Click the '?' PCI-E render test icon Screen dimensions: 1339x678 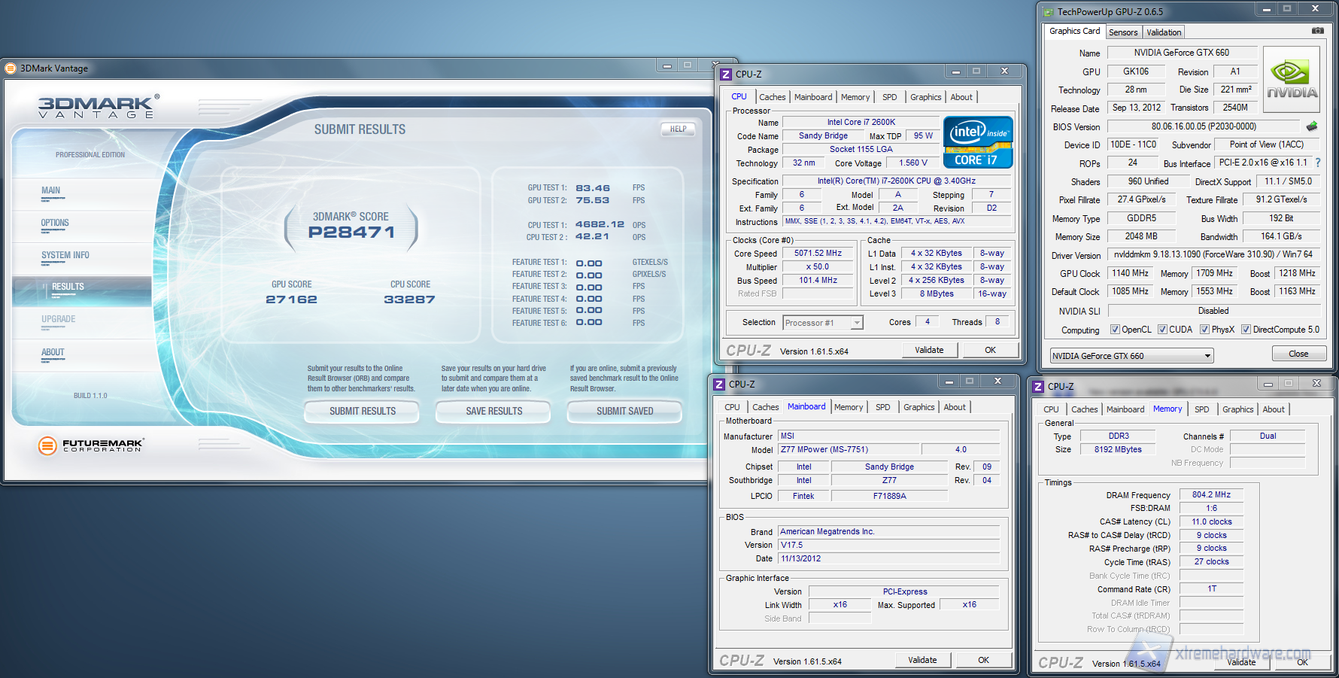point(1319,162)
